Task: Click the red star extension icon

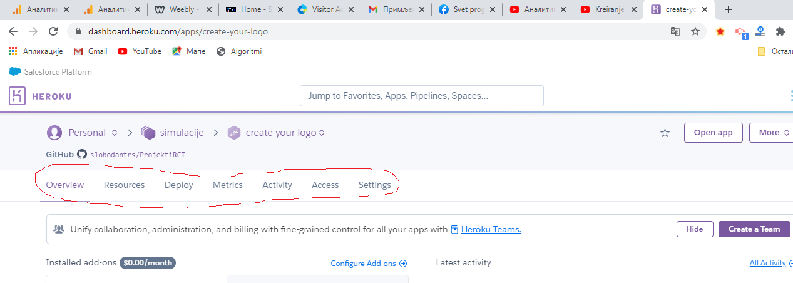Action: click(720, 31)
